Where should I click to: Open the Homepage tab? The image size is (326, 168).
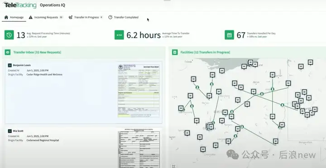pyautogui.click(x=14, y=17)
